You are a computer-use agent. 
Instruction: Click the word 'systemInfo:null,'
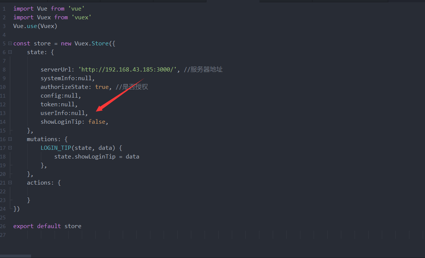[x=67, y=78]
